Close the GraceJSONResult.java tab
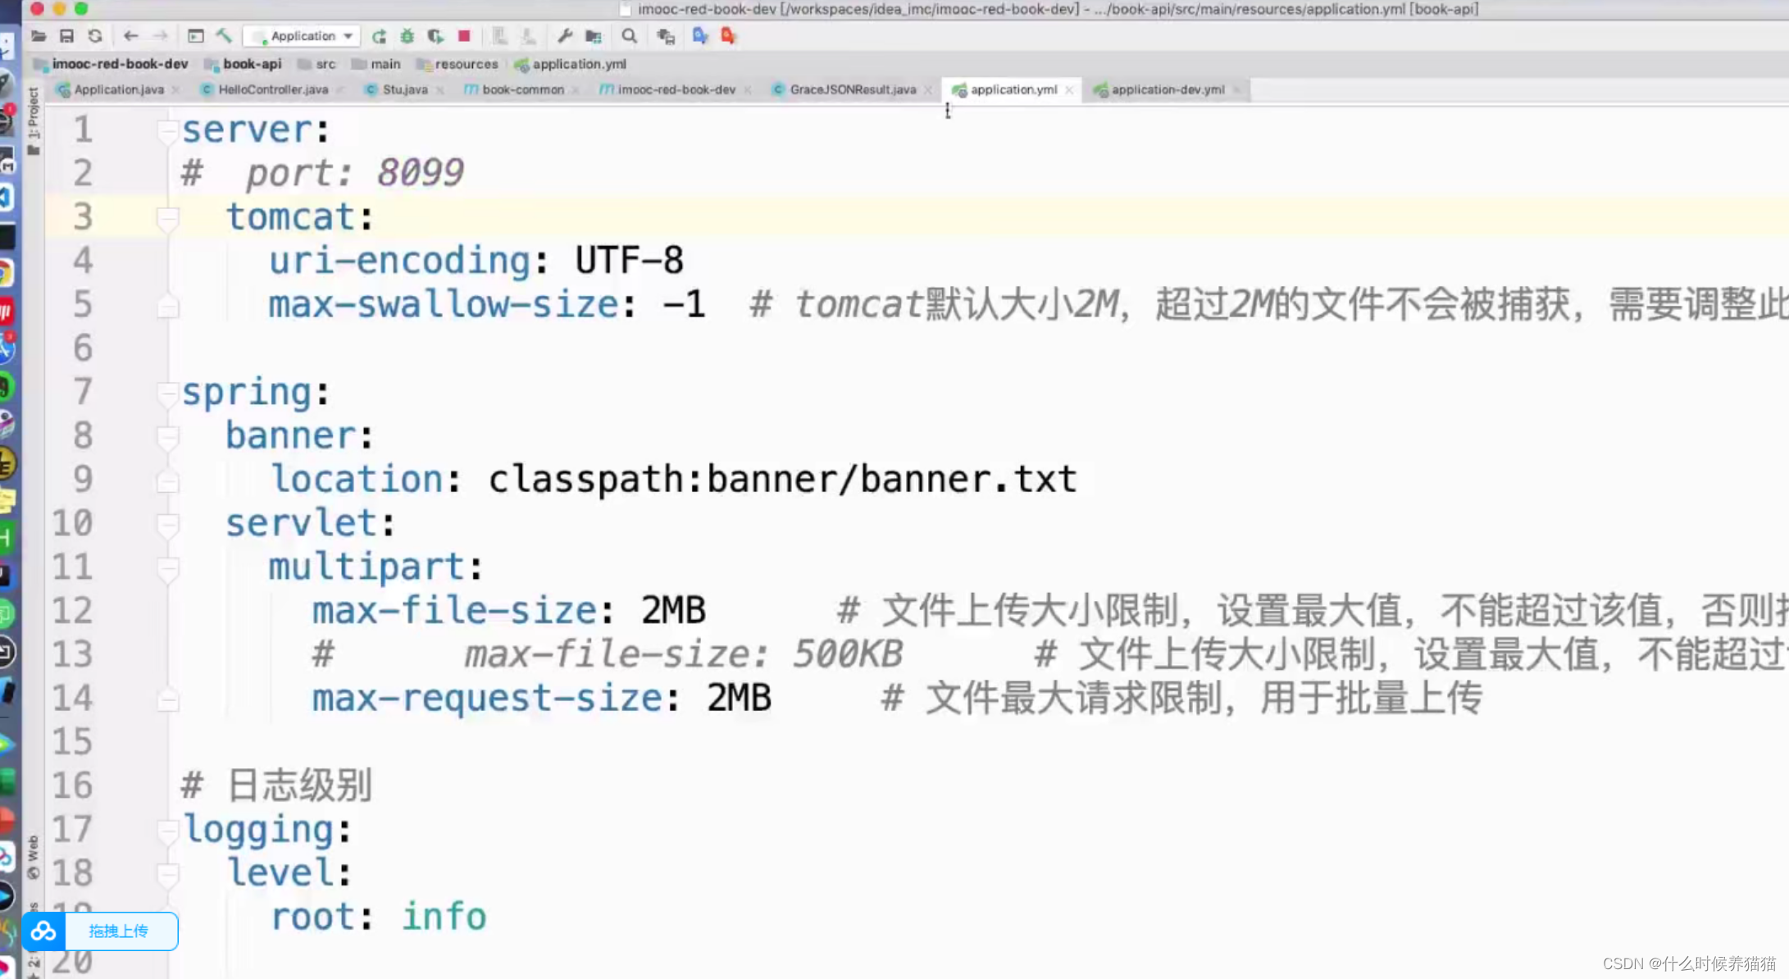The image size is (1789, 979). (x=928, y=90)
